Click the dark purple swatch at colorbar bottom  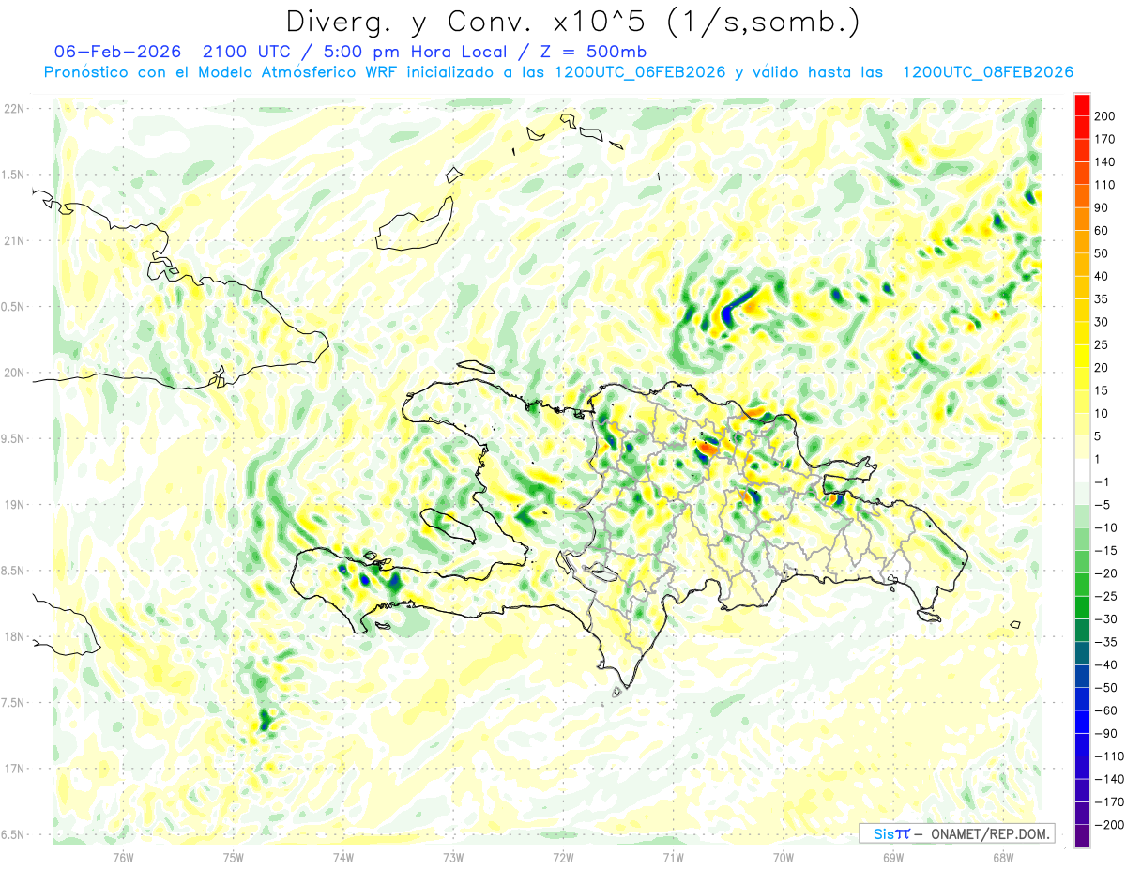point(1082,836)
